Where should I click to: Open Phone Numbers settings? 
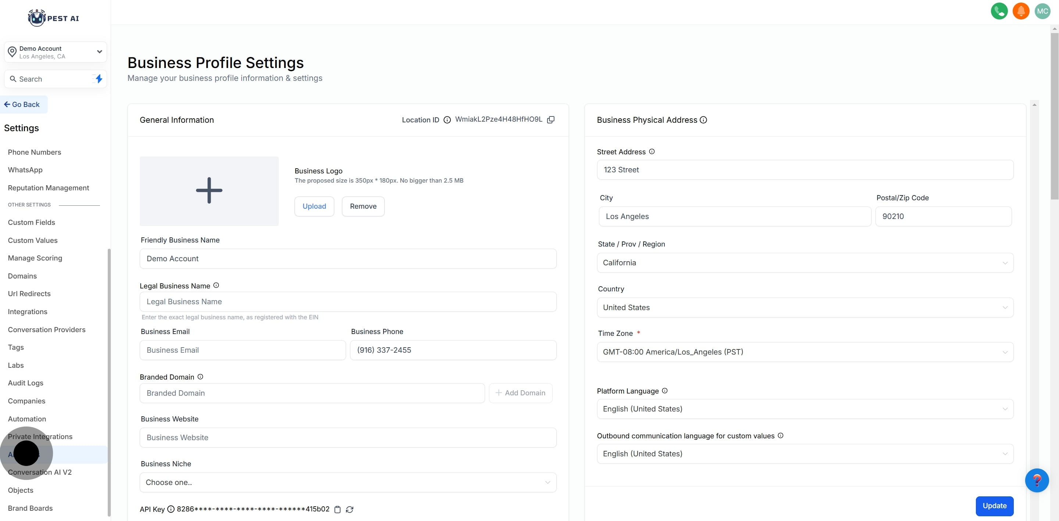35,152
